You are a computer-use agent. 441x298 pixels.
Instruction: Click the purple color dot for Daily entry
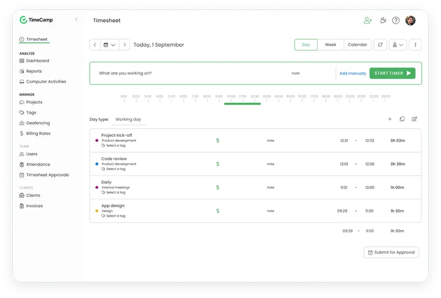97,188
